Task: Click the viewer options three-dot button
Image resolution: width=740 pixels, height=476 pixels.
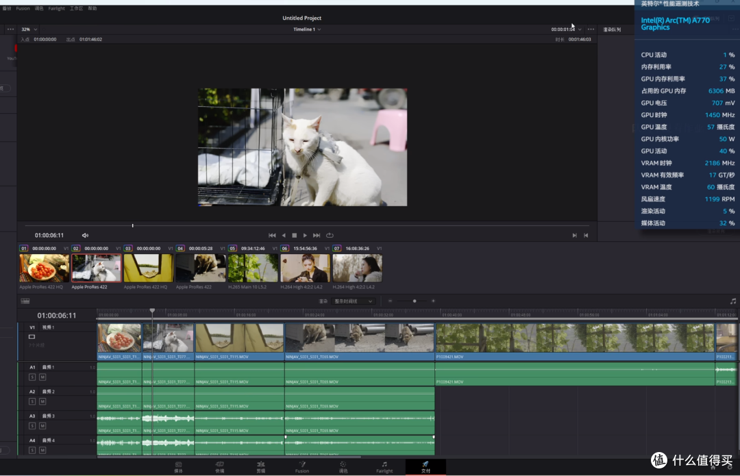Action: [591, 29]
